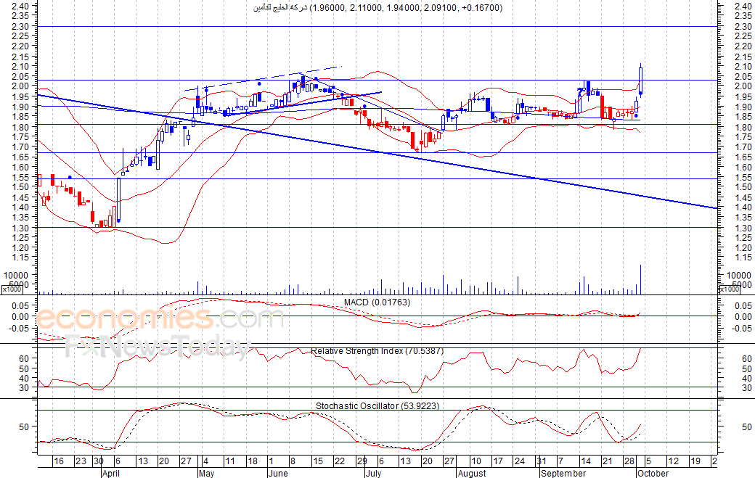Select the MACD (0.01763) indicator label

pos(377,302)
